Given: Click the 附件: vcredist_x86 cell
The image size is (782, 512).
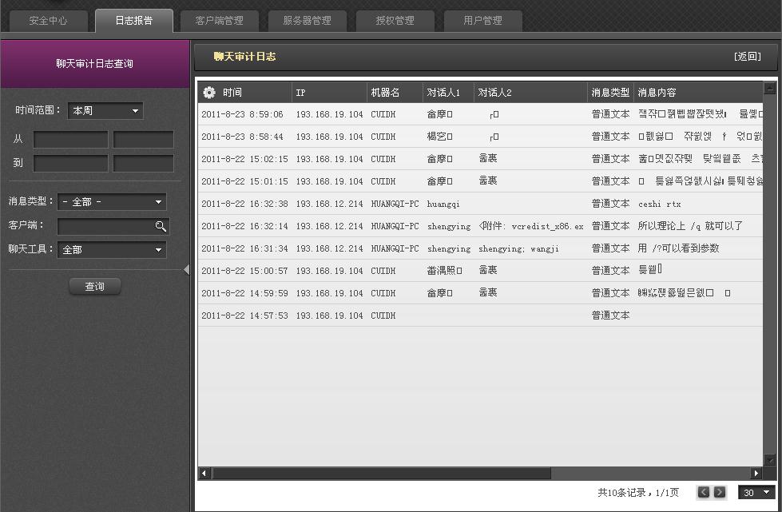Looking at the screenshot, I should tap(530, 226).
